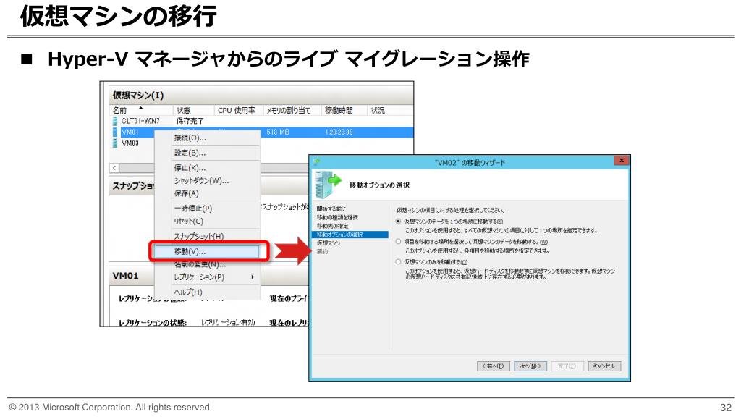Open the 開始する前に wizard step

coord(331,208)
